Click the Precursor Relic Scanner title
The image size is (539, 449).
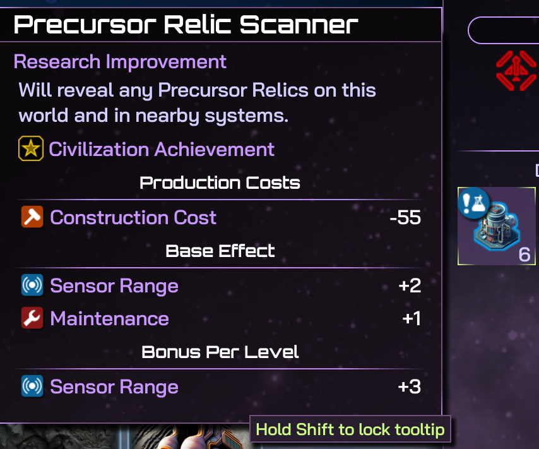(186, 25)
